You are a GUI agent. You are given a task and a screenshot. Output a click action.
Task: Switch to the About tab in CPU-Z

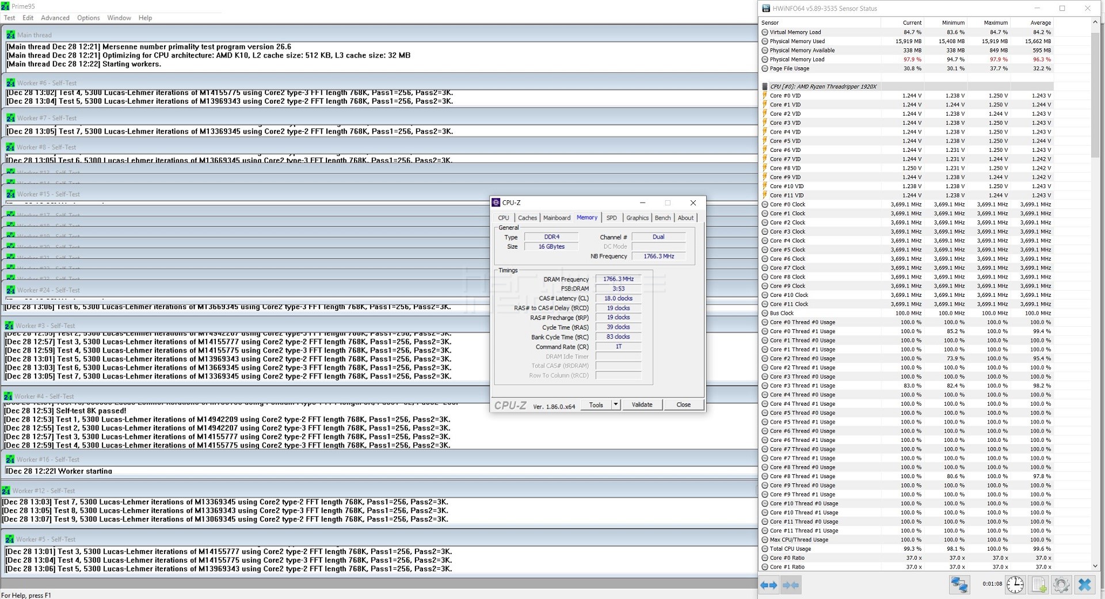click(685, 218)
